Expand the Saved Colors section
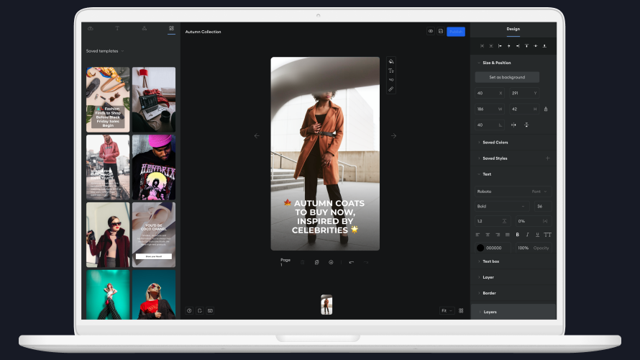The height and width of the screenshot is (360, 640). click(x=495, y=143)
